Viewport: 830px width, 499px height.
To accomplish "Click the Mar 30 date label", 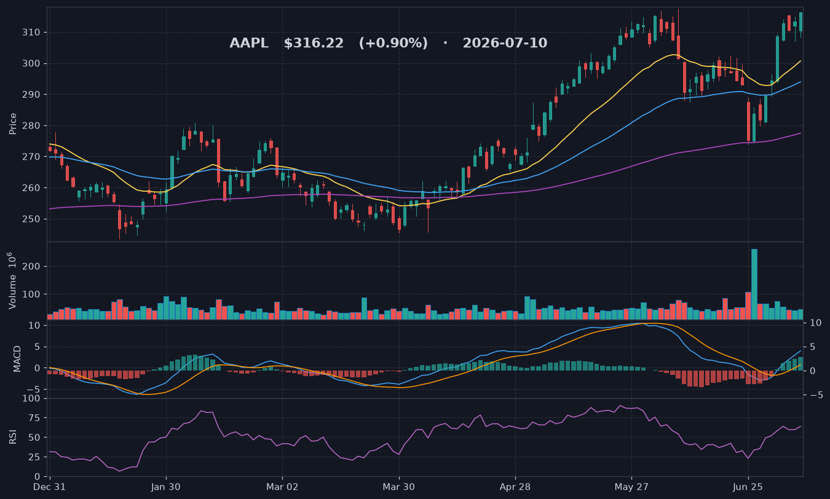I will point(399,487).
